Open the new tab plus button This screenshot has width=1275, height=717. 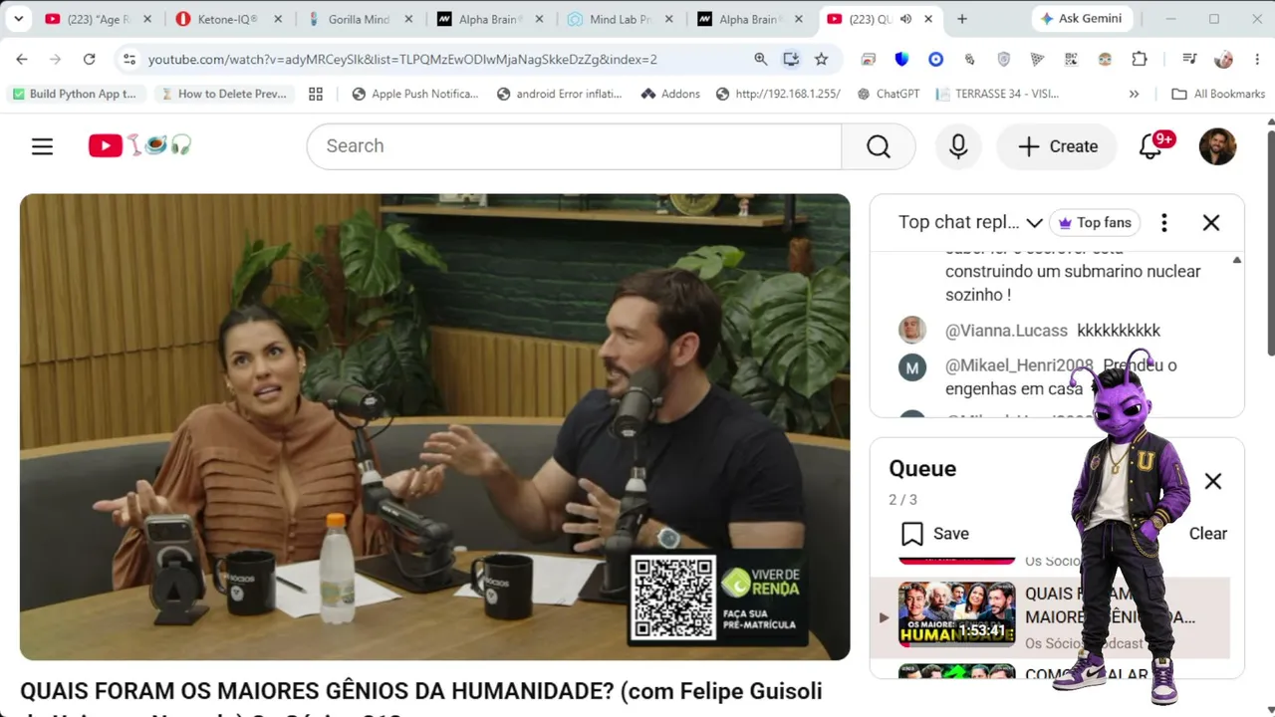(961, 19)
